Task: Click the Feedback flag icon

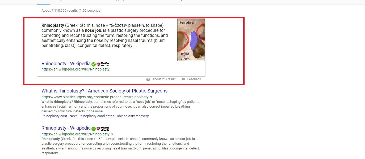Action: (183, 79)
